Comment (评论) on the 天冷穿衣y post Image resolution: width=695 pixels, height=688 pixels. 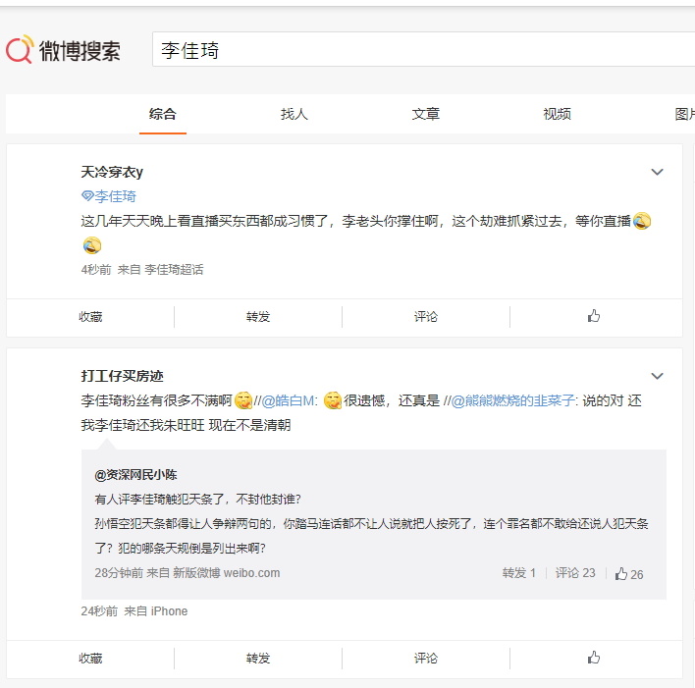[426, 316]
